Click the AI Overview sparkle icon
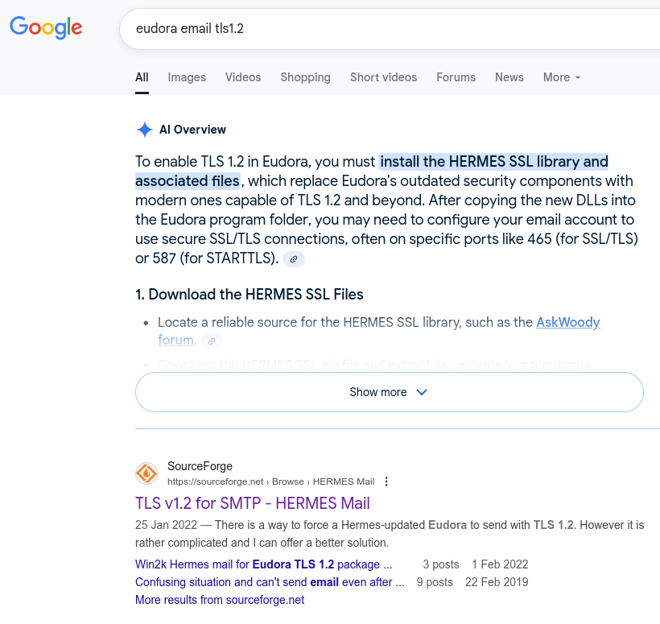 145,130
